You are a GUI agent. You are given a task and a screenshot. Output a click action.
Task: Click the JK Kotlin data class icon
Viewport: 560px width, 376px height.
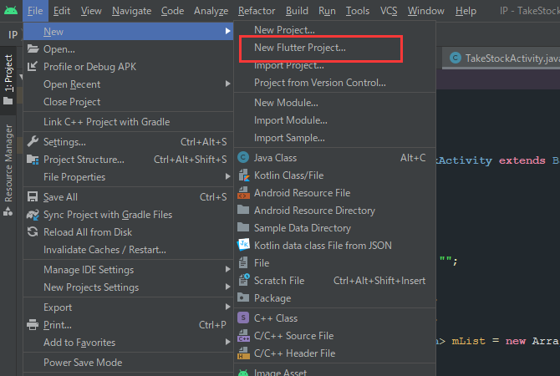pos(243,245)
